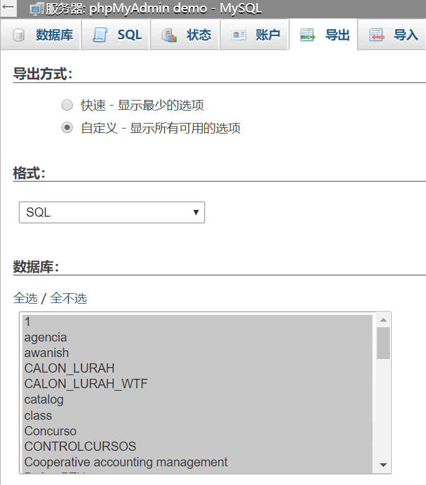This screenshot has height=485, width=426.
Task: Click the 全选 link
Action: (x=25, y=298)
